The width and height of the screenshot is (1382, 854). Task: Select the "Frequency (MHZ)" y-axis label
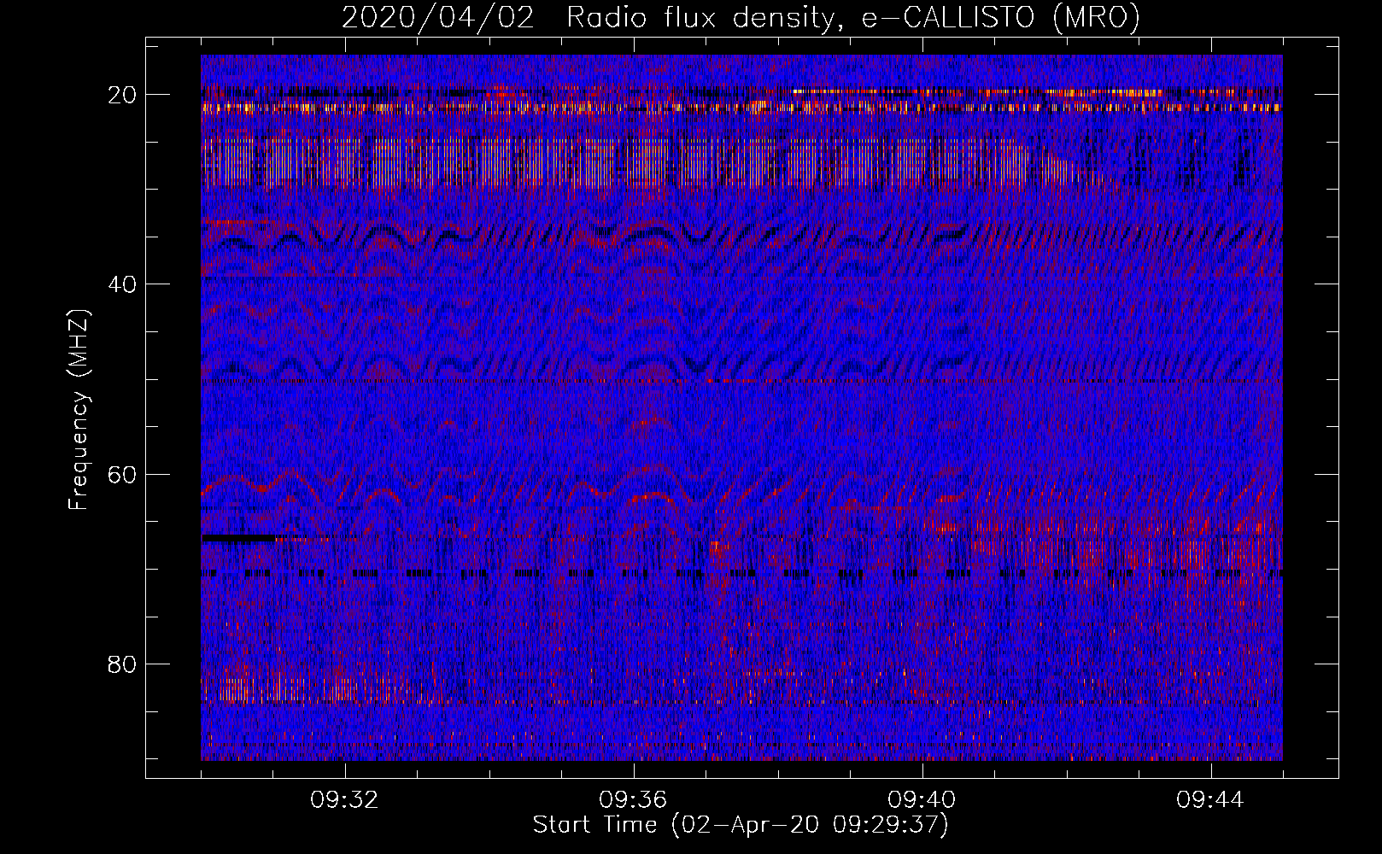click(78, 409)
